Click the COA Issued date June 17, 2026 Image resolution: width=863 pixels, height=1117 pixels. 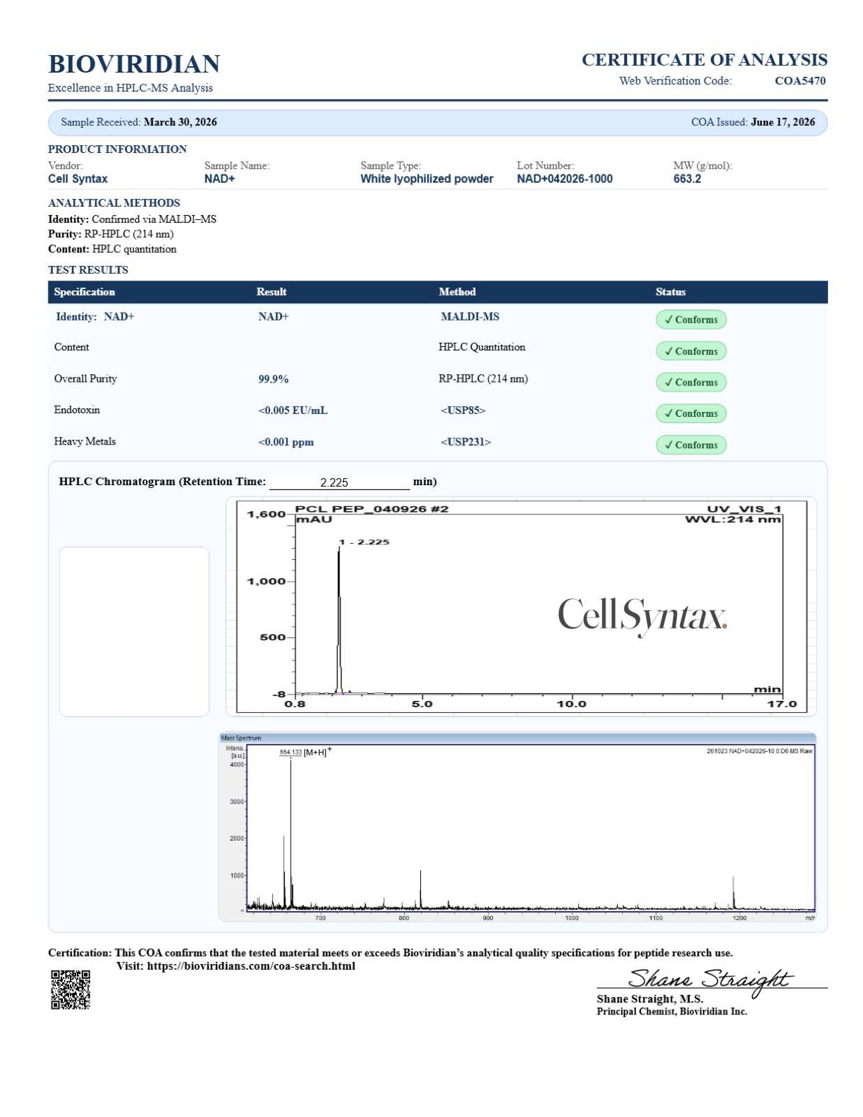783,122
